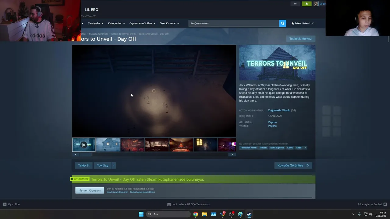Click the magnifier search button in store bar
This screenshot has width=390, height=219.
pyautogui.click(x=282, y=23)
